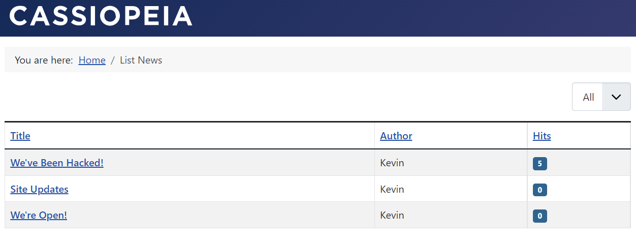Click Site Updates hits badge
This screenshot has width=636, height=242.
click(539, 190)
